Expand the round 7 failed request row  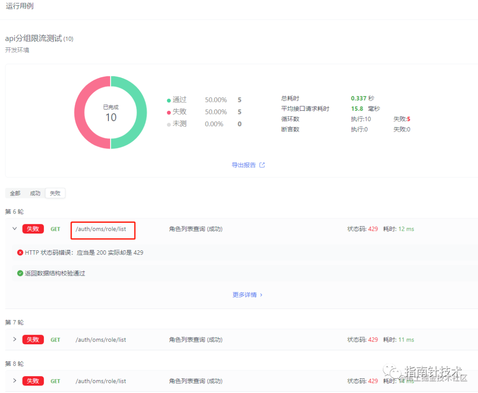[x=14, y=339]
